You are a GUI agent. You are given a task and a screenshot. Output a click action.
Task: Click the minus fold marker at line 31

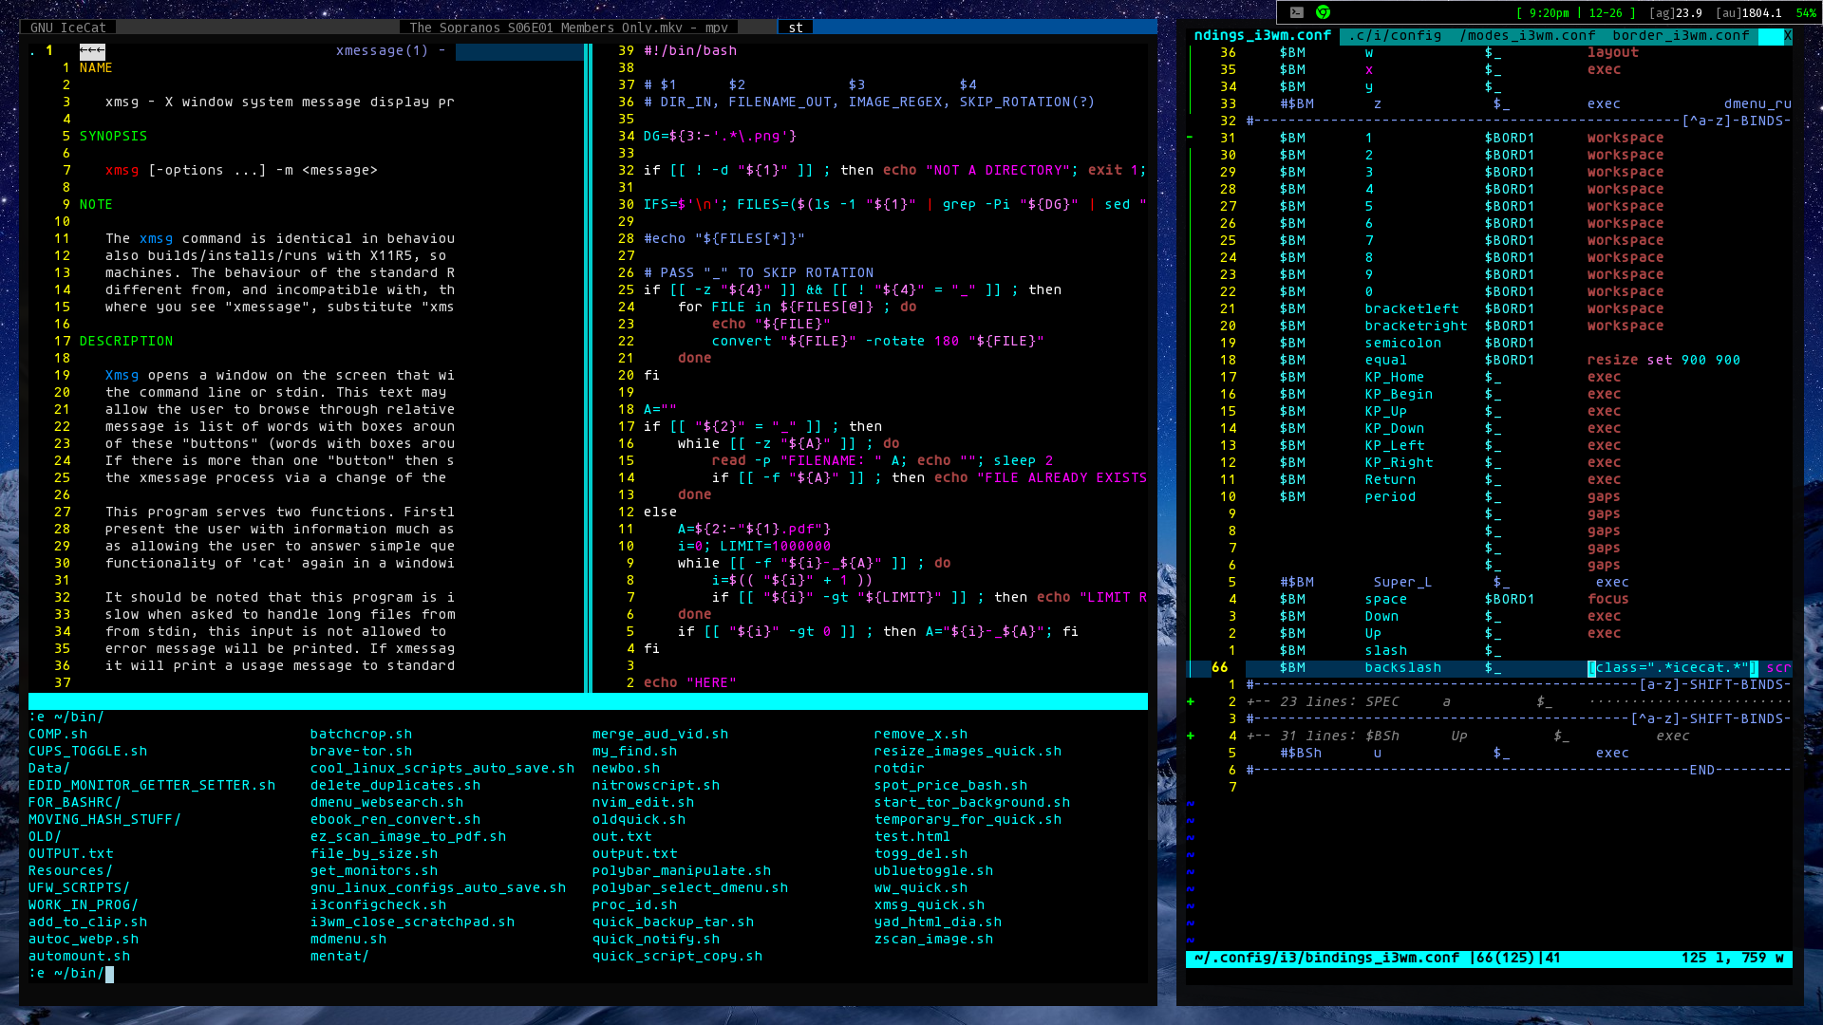pos(1191,139)
